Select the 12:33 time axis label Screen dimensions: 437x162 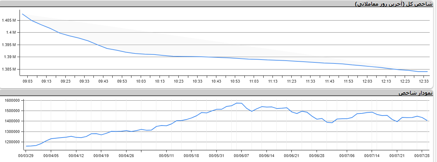point(424,81)
